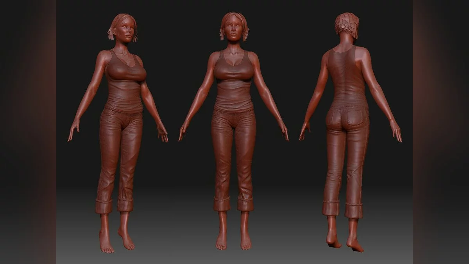This screenshot has height=264, width=469.
Task: Click the blurred right border strip
Action: coord(441,132)
